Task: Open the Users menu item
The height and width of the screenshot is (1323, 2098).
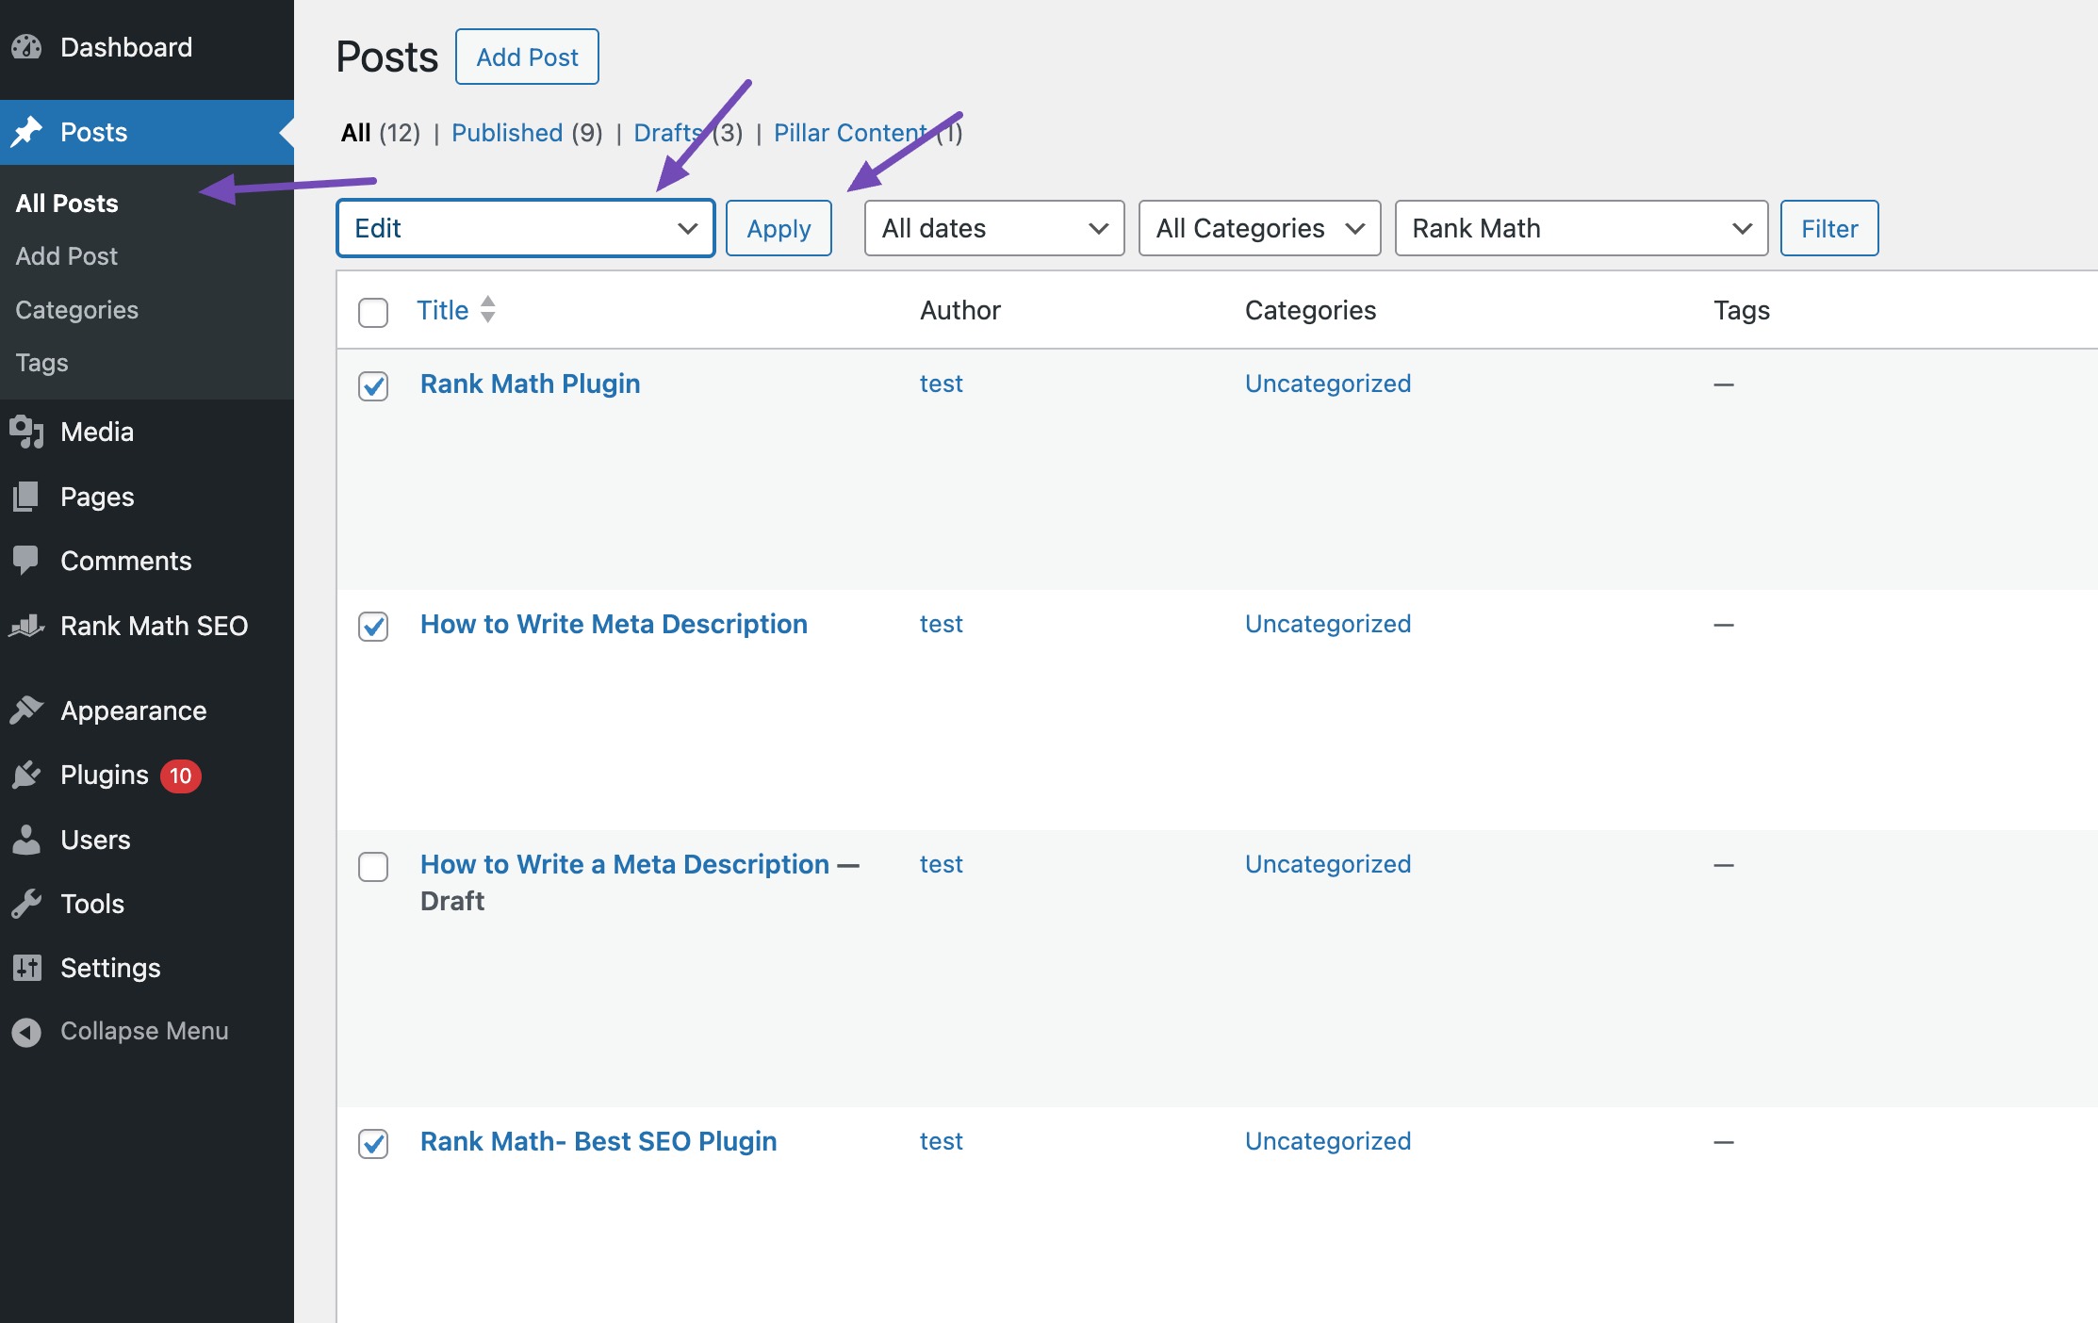Action: [x=95, y=840]
